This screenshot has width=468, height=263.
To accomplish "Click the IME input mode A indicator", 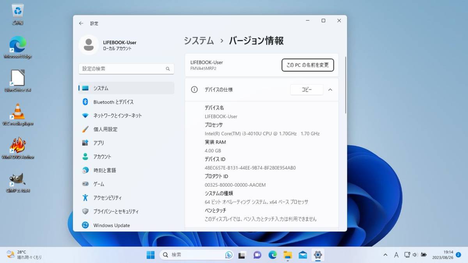I will pos(396,255).
